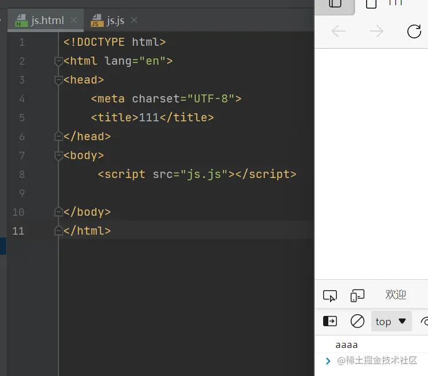Reload the browser page
The image size is (428, 376).
[414, 31]
